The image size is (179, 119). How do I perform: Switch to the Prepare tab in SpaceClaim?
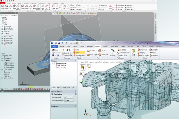tap(105, 46)
